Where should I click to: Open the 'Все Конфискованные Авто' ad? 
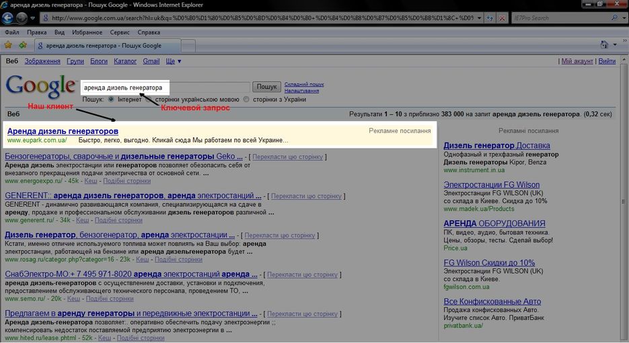492,302
